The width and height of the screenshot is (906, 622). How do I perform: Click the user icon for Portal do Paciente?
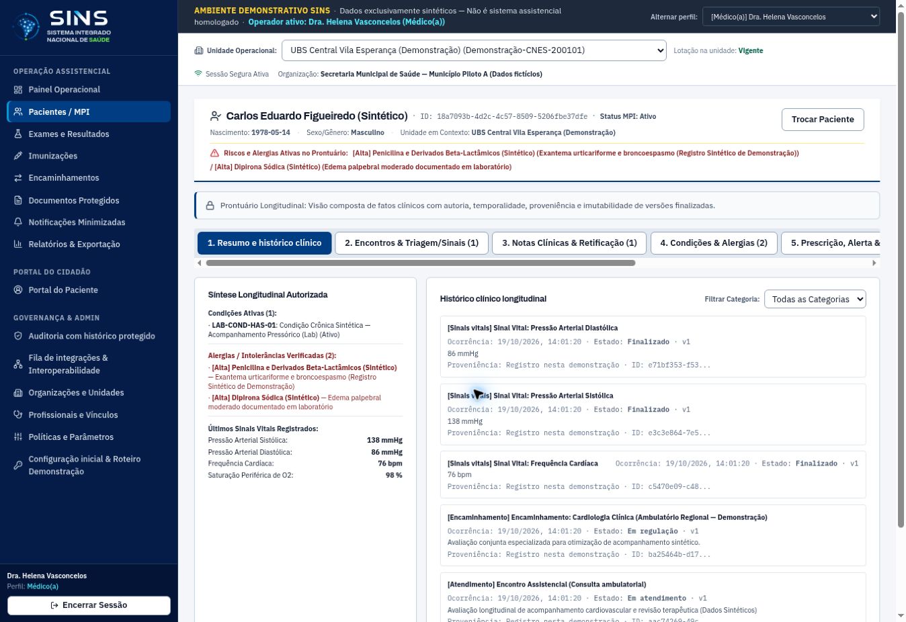[x=18, y=290]
